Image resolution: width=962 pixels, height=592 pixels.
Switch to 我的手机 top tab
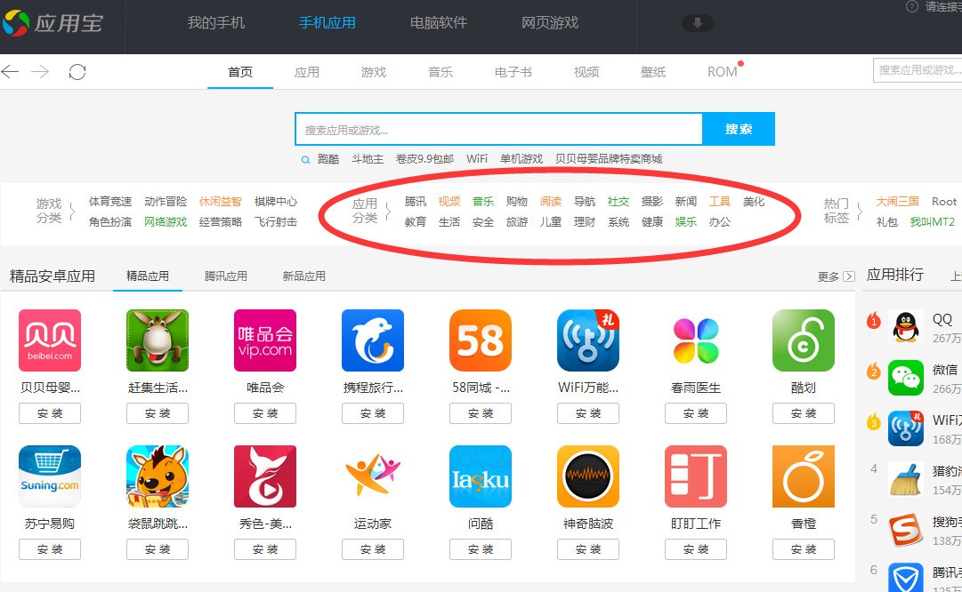pyautogui.click(x=216, y=23)
